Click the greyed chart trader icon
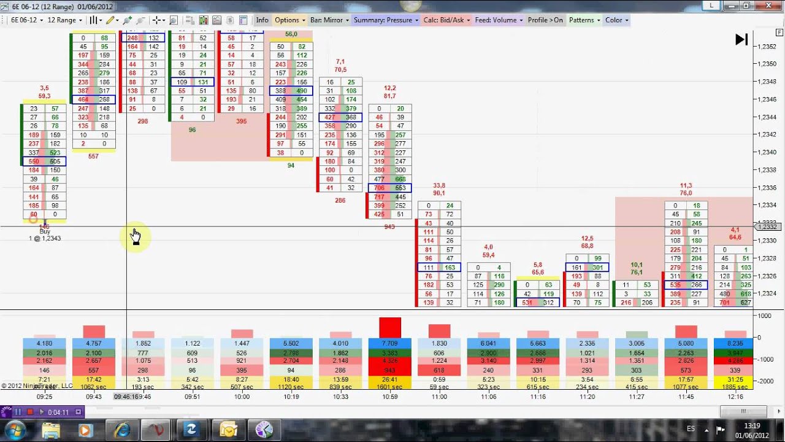Viewport: 785px width, 442px height. click(191, 20)
